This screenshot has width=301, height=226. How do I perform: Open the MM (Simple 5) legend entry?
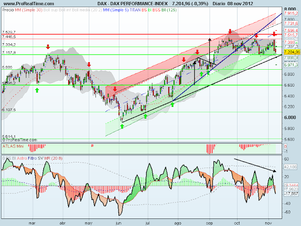116,10
